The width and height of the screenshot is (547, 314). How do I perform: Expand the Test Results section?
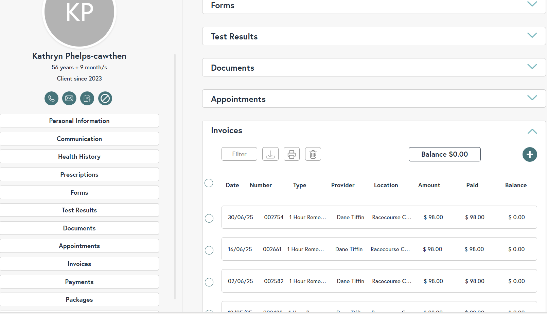(532, 35)
